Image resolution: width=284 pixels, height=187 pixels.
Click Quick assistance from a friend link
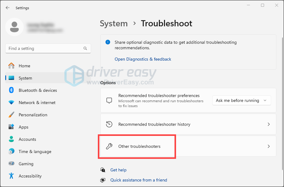pyautogui.click(x=139, y=180)
